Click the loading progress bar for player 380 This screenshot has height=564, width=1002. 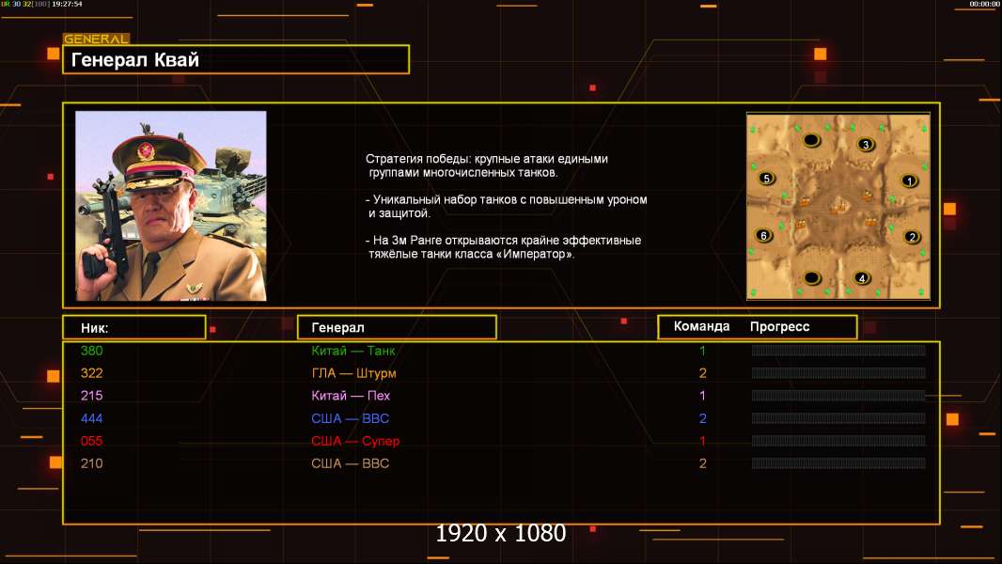[x=838, y=350]
